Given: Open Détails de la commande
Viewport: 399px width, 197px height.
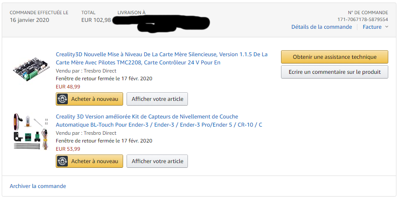Looking at the screenshot, I should [x=322, y=27].
